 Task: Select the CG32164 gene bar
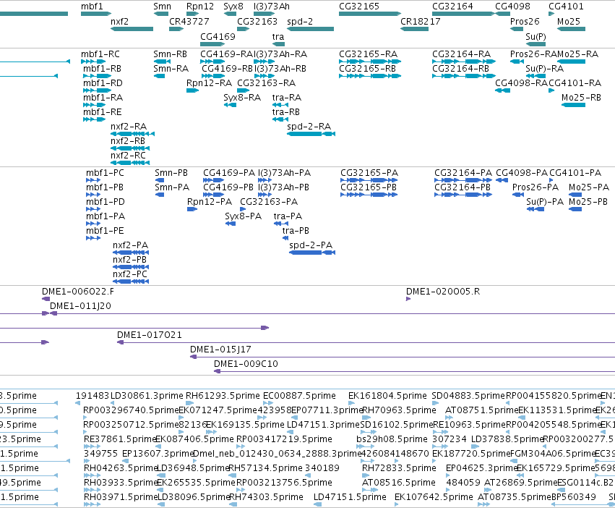(x=464, y=14)
